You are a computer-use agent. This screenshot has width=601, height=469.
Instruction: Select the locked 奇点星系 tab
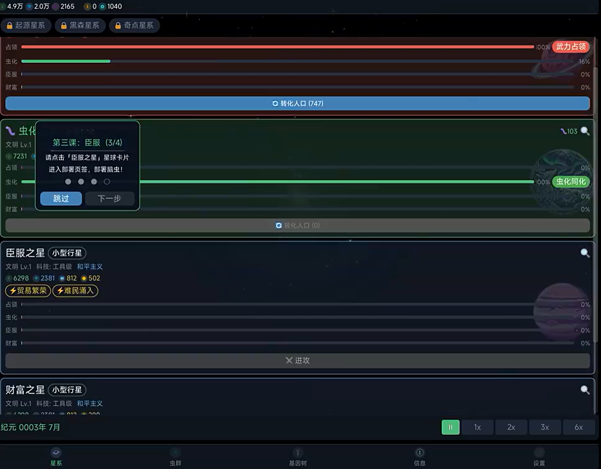pyautogui.click(x=134, y=25)
